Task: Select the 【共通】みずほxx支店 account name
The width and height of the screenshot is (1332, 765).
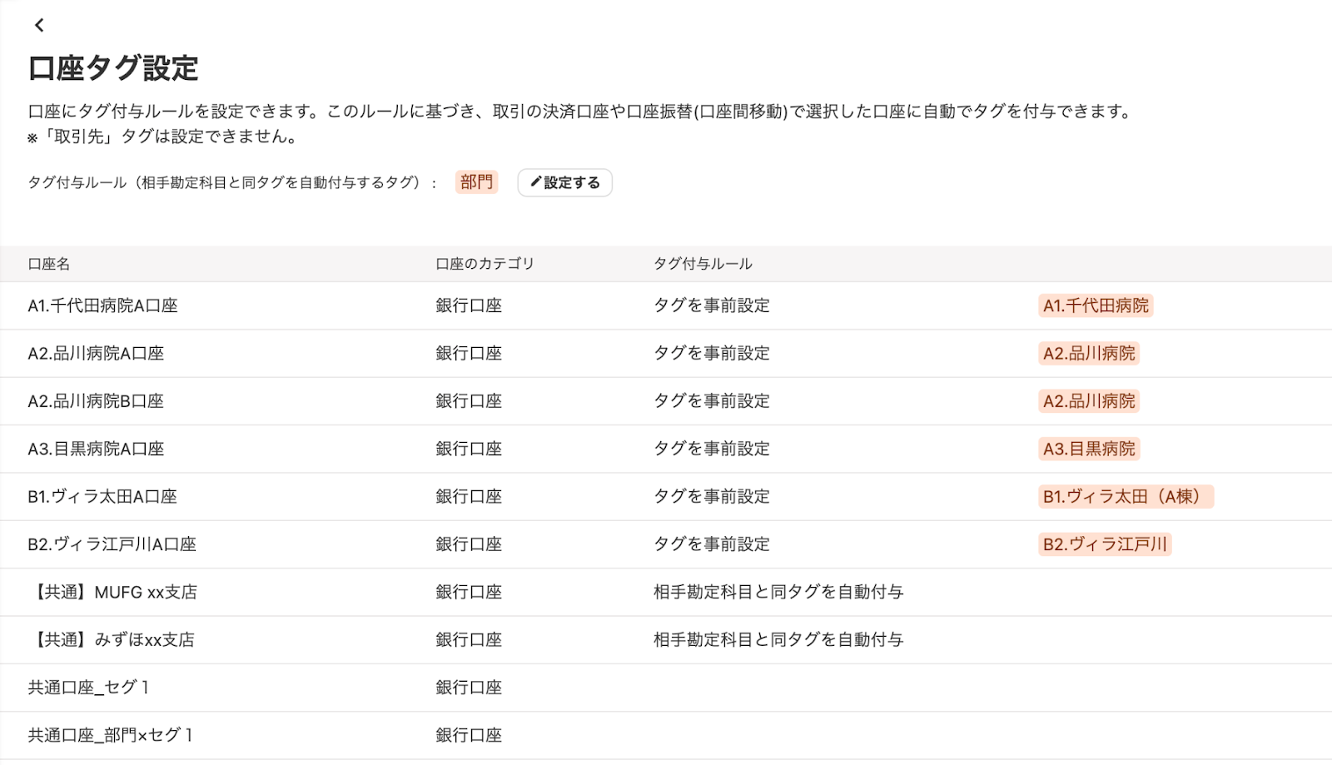Action: (112, 639)
